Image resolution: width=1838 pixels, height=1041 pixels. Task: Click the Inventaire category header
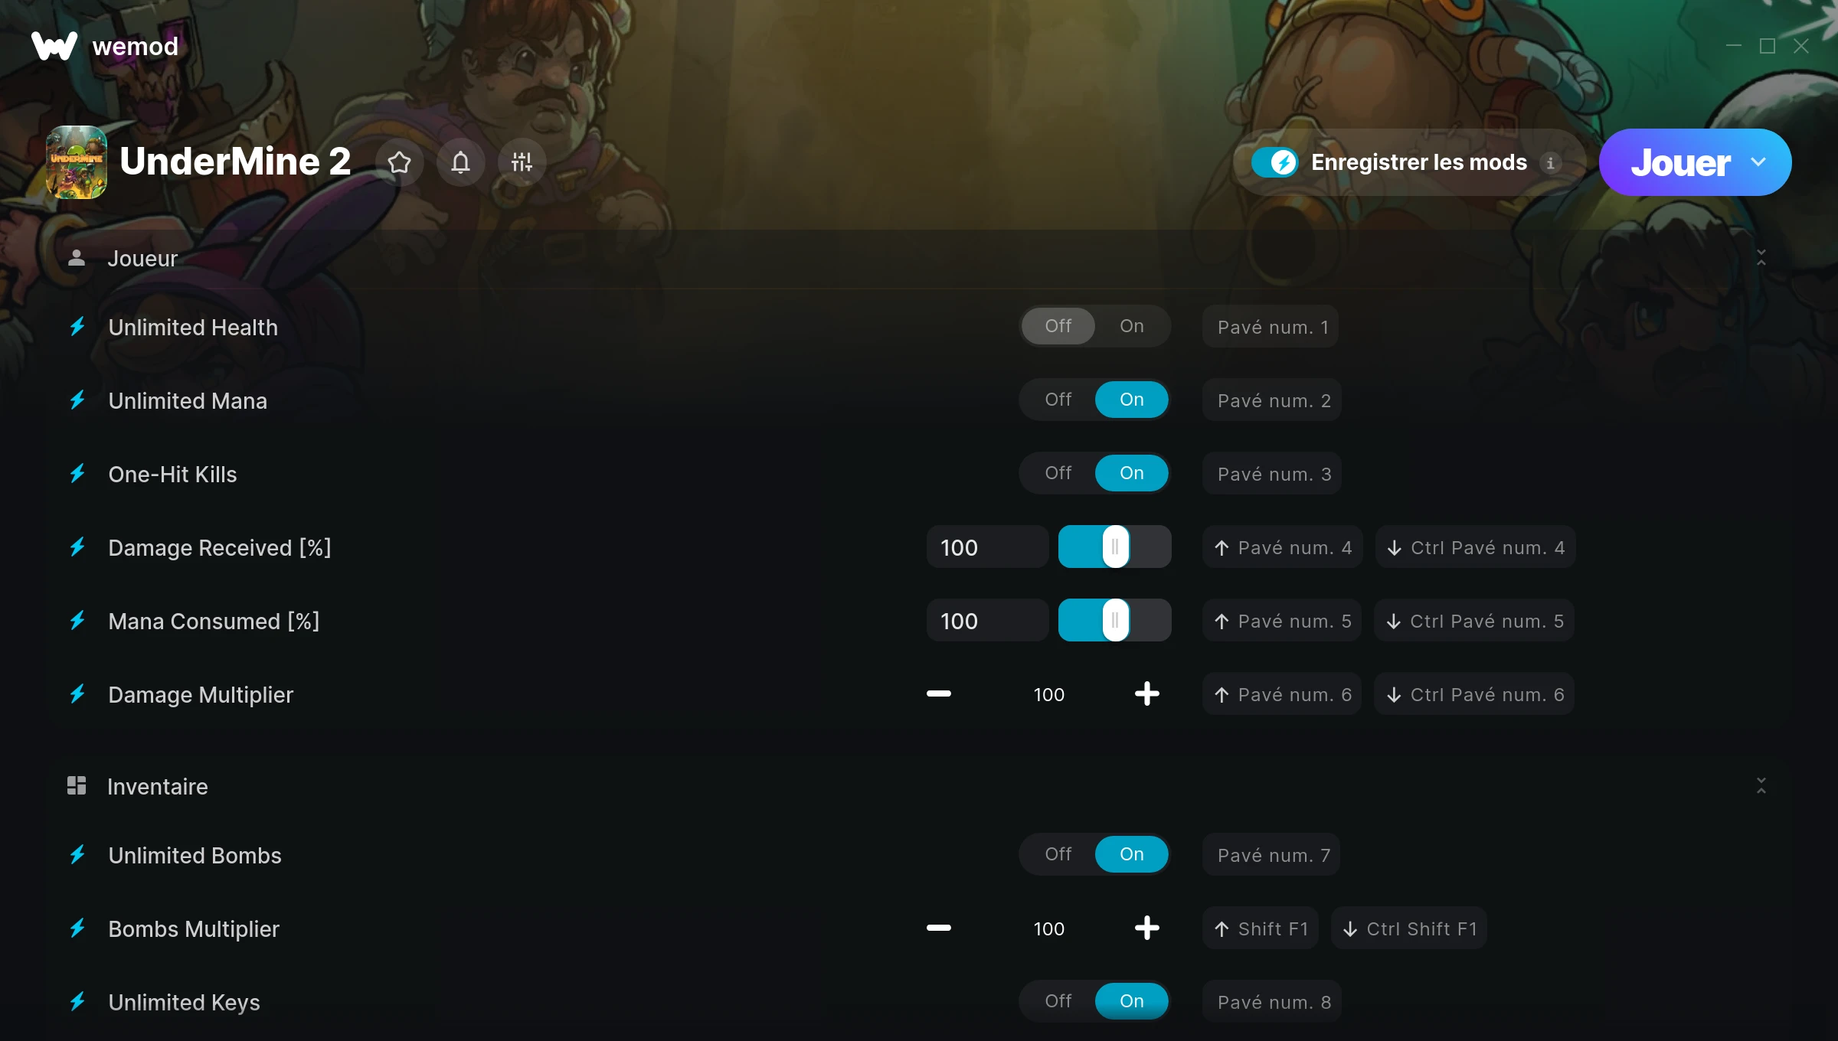click(158, 787)
